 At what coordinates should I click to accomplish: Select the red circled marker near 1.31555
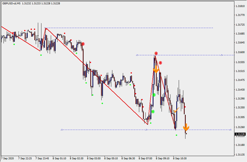pos(160,63)
